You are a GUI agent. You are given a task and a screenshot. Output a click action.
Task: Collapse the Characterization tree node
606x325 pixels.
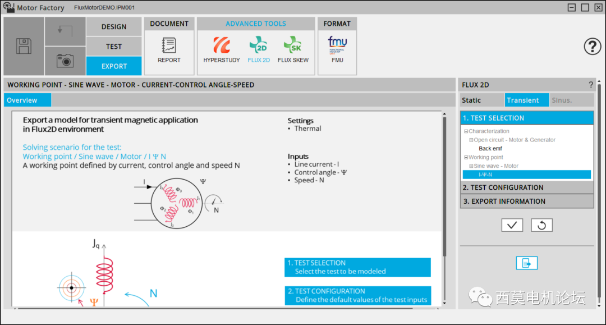coord(466,131)
